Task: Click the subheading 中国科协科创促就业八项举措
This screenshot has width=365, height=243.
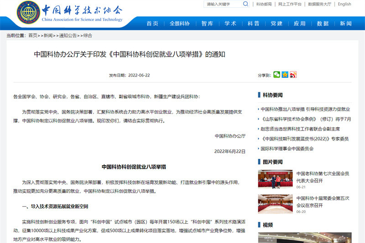Action: [134, 167]
